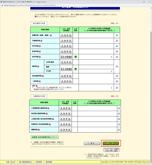Open help icon beside 土地建物等の譲渡所得

tap(48, 108)
